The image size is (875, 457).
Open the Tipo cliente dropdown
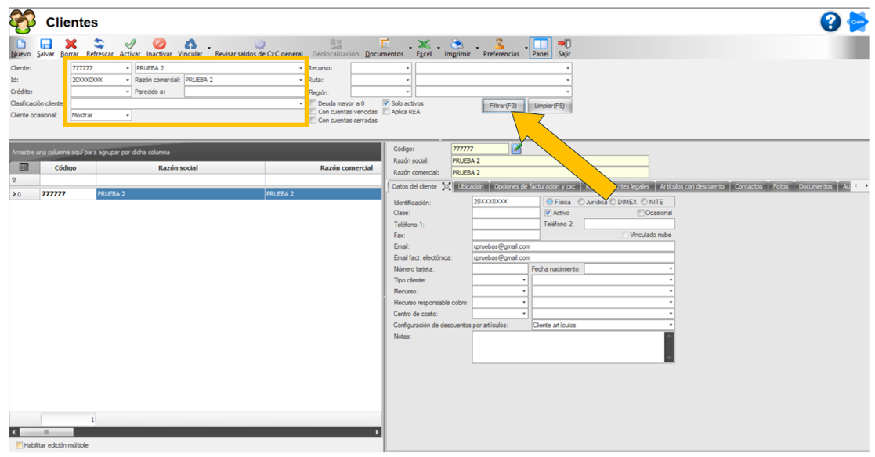[x=523, y=280]
